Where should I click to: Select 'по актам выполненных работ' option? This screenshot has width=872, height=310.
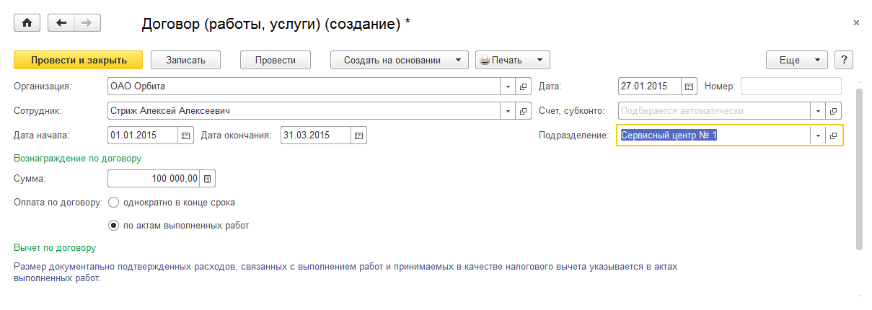[x=113, y=226]
